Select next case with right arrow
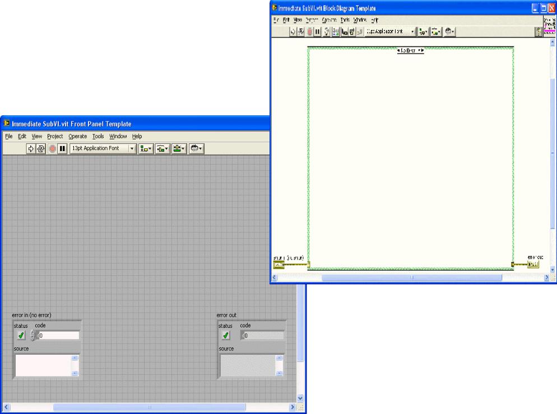This screenshot has width=557, height=414. click(422, 51)
